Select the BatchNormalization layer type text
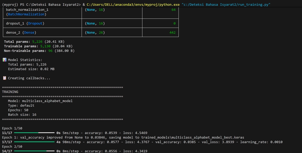The image size is (302, 153). (26, 14)
